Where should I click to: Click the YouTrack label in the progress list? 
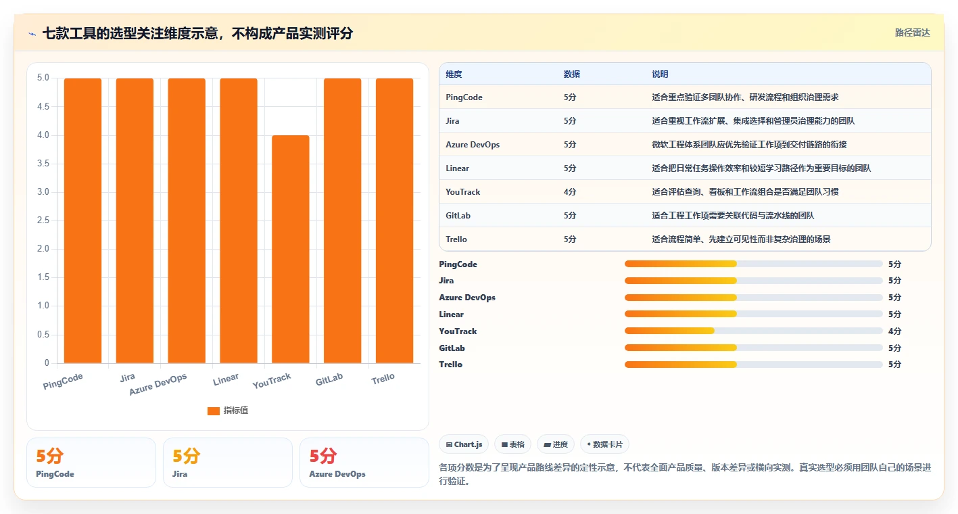458,331
